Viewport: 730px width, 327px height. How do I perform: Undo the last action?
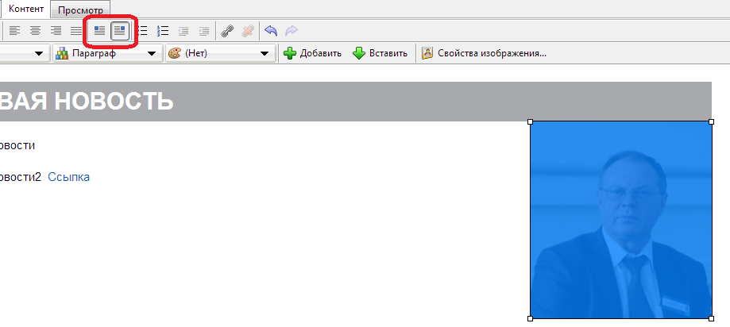271,31
